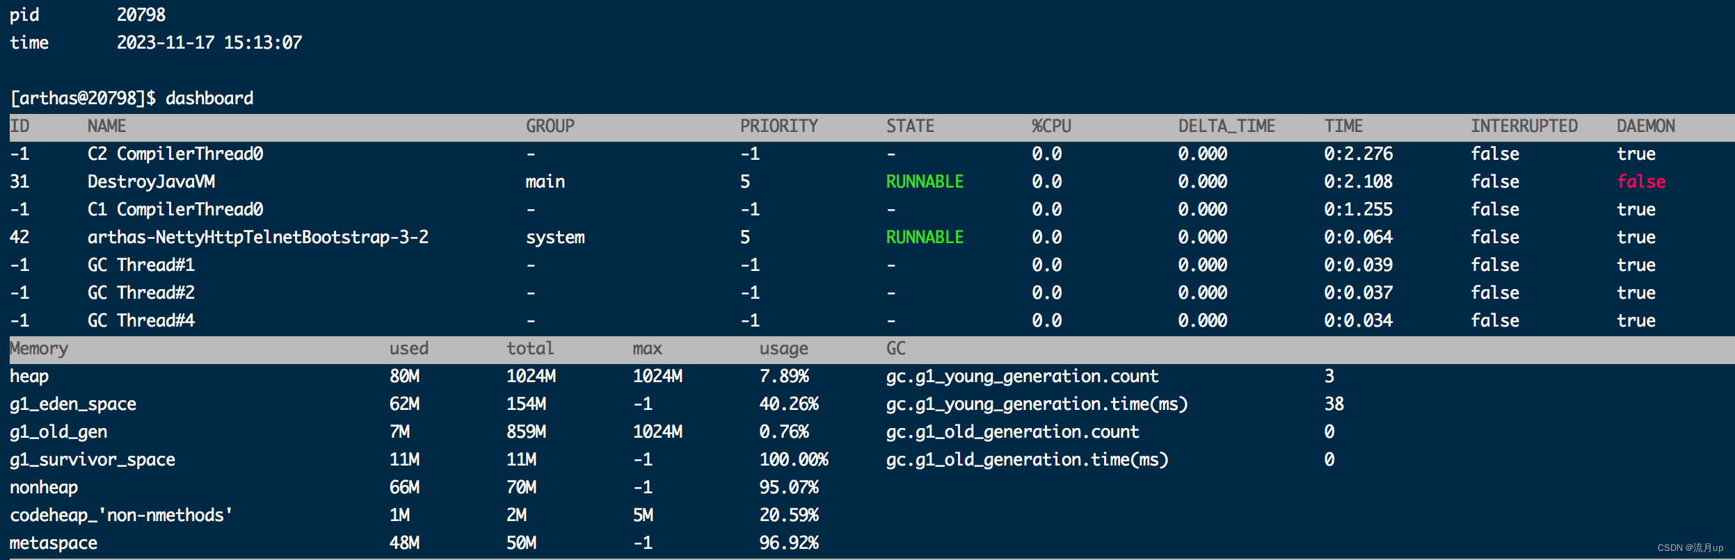Viewport: 1735px width, 560px height.
Task: Select arthas-NettyHttpTelnetBootstrap-3-2 thread name
Action: 258,237
